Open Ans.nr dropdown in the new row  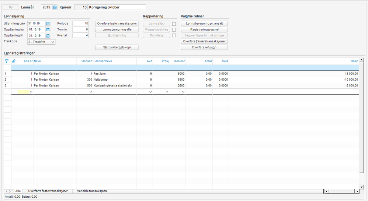pos(31,92)
